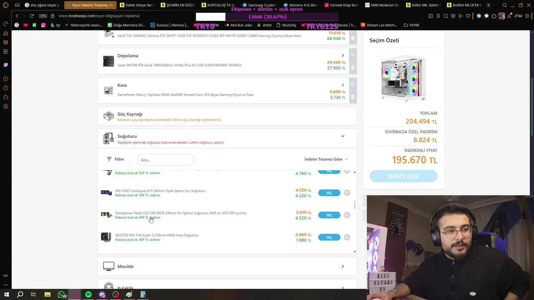Click the Lexar NM790 4TB product name
This screenshot has height=300, width=534.
tap(179, 65)
